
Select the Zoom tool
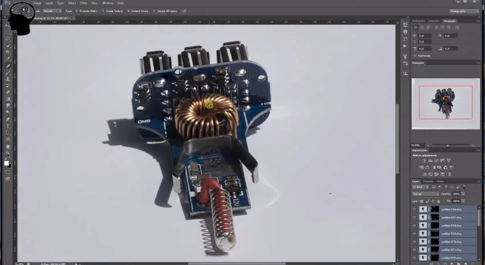pos(8,153)
